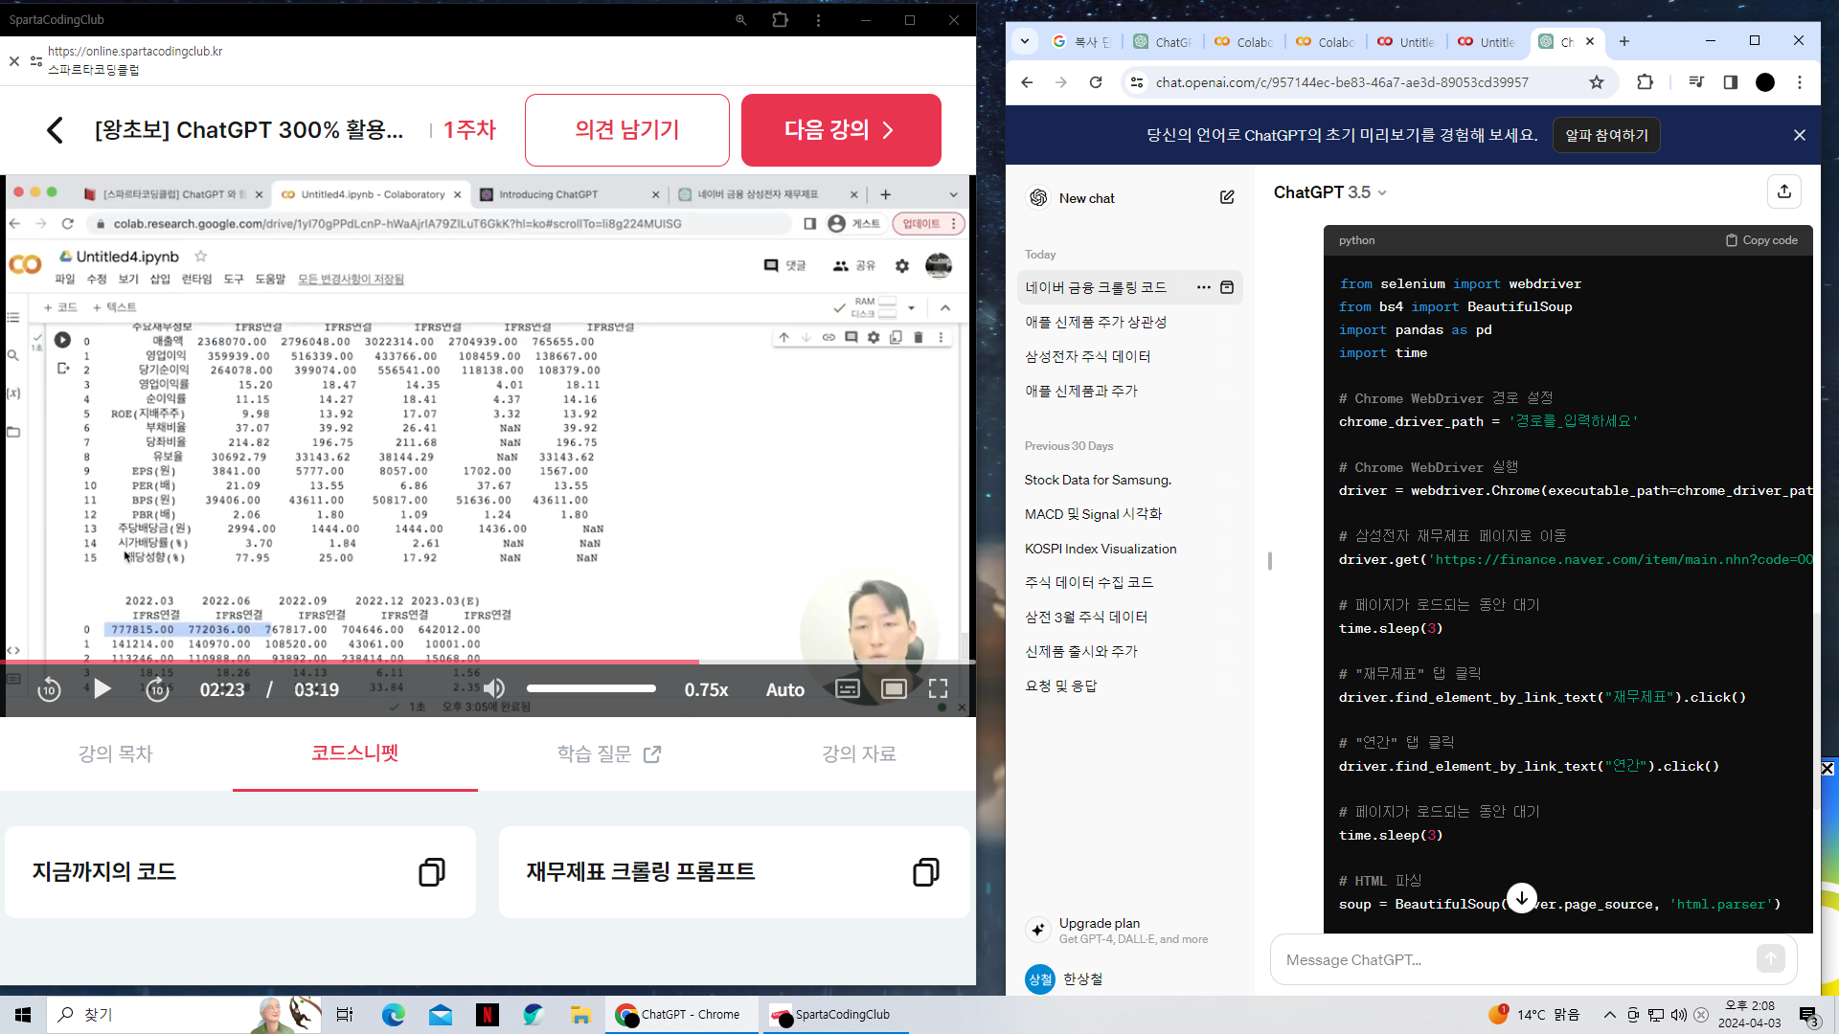The image size is (1839, 1034).
Task: Enter fullscreen video mode
Action: pyautogui.click(x=938, y=689)
